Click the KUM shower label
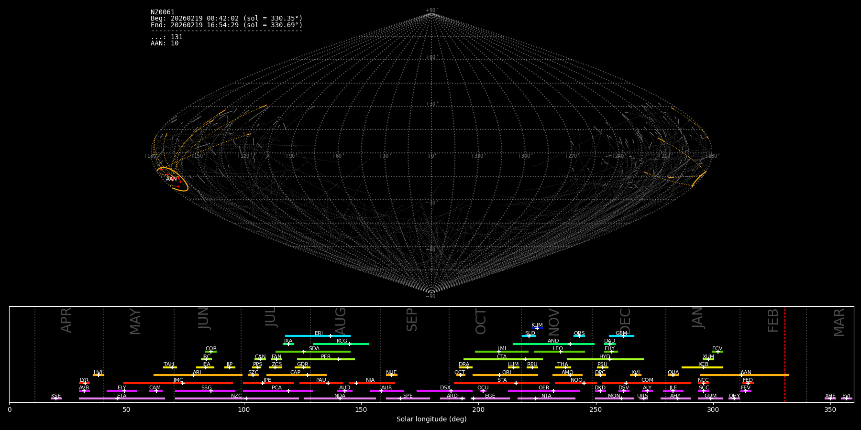The height and width of the screenshot is (430, 861). click(537, 325)
